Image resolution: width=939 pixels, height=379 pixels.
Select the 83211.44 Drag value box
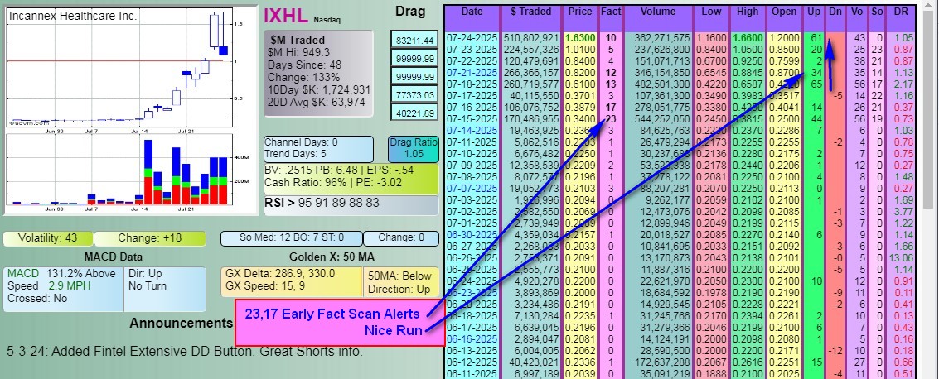[415, 40]
